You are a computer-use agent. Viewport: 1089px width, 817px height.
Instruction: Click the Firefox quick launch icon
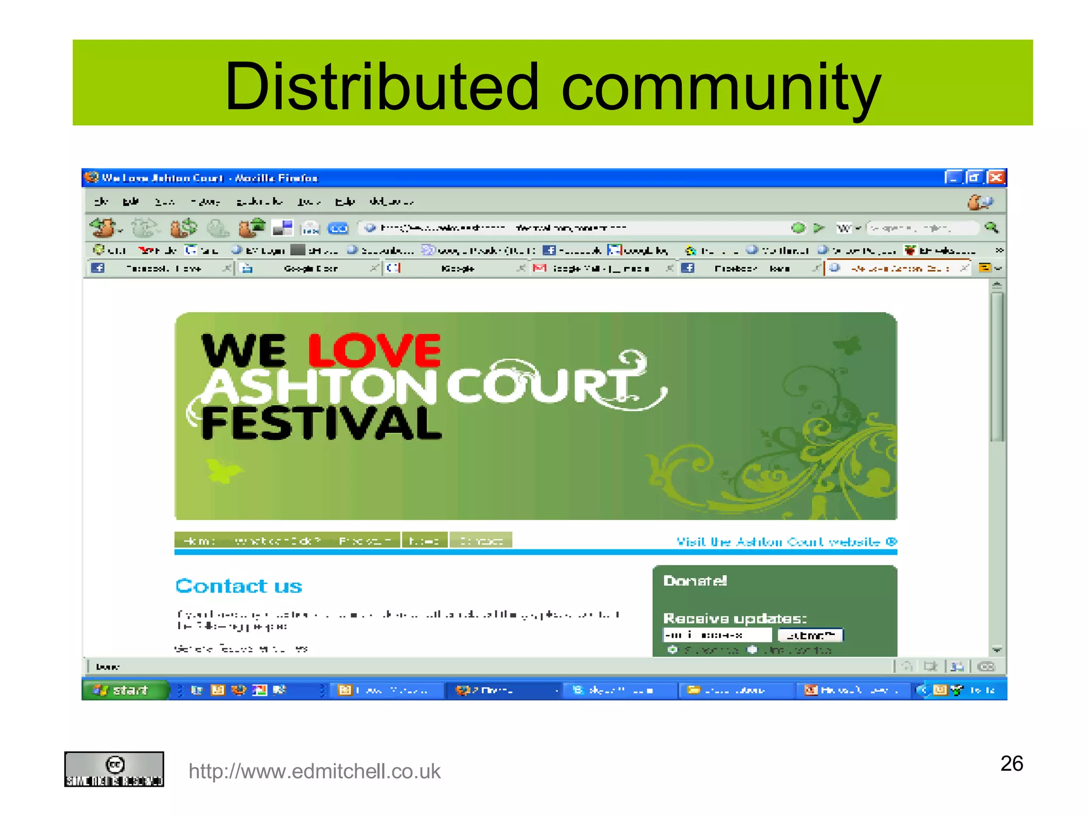pos(238,690)
